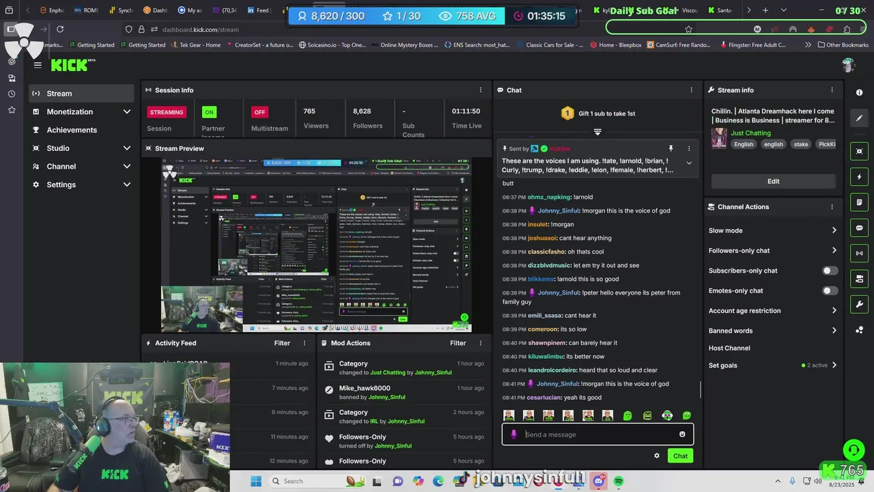Click the purple microphone icon in chat input
Viewport: 874px width, 492px height.
(513, 435)
